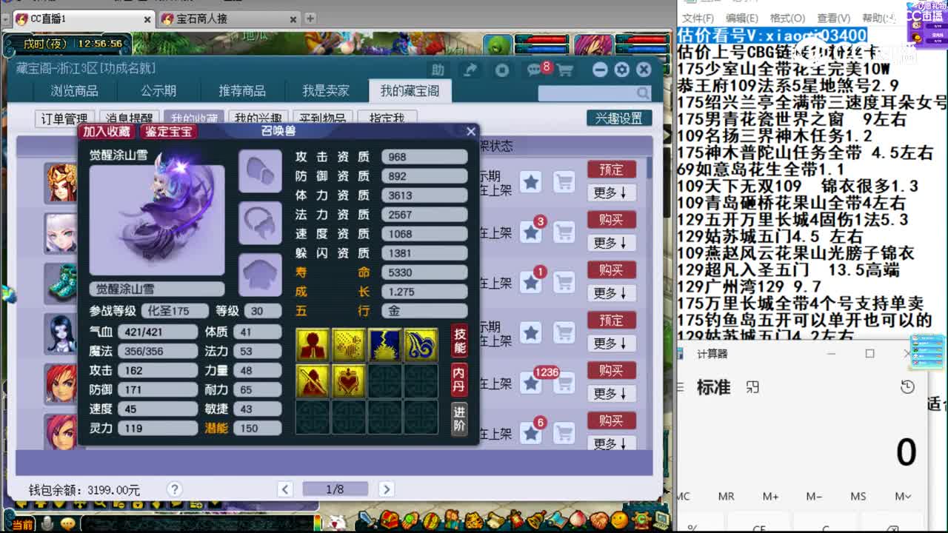Switch to 公示期 tab
Viewport: 948px width, 533px height.
(x=158, y=91)
